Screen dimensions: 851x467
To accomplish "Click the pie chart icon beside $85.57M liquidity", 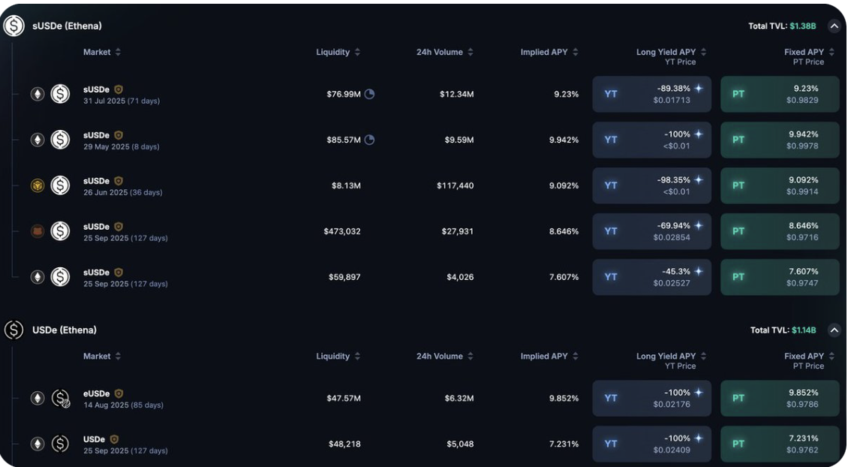I will point(369,140).
